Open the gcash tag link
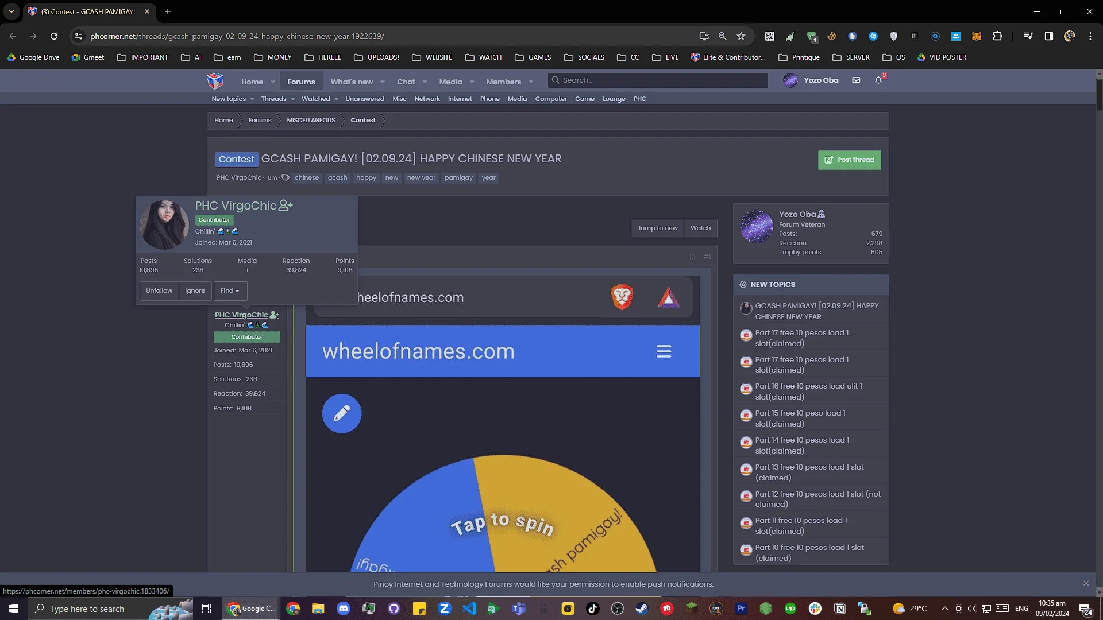This screenshot has width=1103, height=620. (337, 177)
